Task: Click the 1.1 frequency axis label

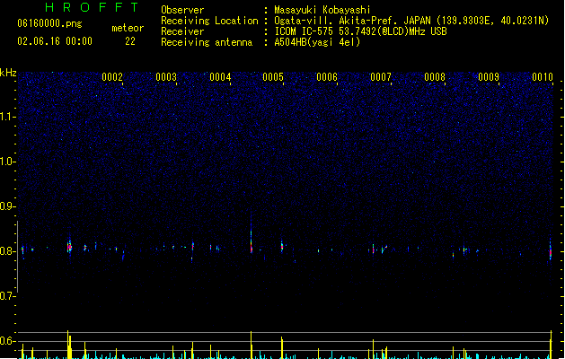Action: click(x=7, y=117)
